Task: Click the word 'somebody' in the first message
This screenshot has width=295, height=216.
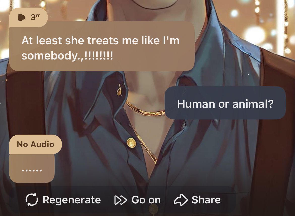Action: coord(49,56)
